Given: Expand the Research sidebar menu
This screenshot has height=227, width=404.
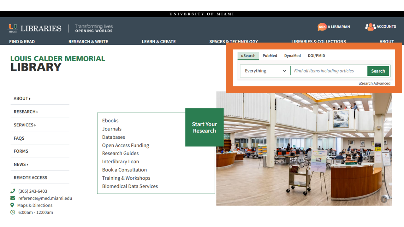Looking at the screenshot, I should pyautogui.click(x=26, y=112).
